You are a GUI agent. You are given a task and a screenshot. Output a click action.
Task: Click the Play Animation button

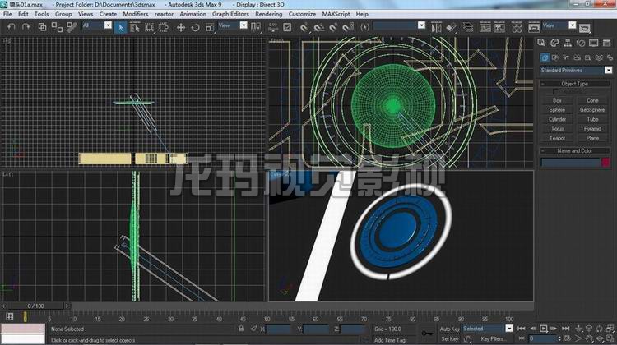pos(544,328)
